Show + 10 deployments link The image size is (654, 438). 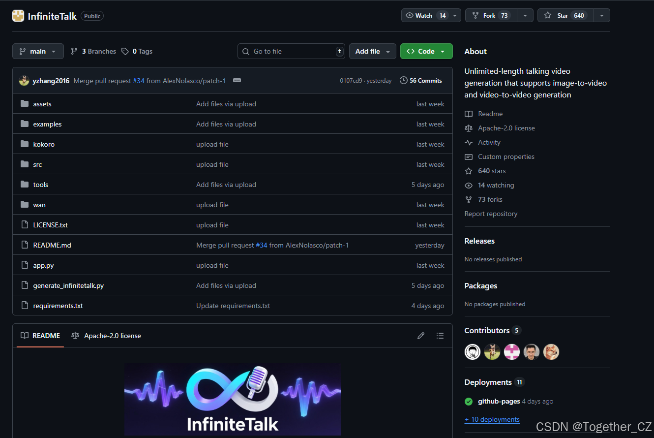[492, 419]
